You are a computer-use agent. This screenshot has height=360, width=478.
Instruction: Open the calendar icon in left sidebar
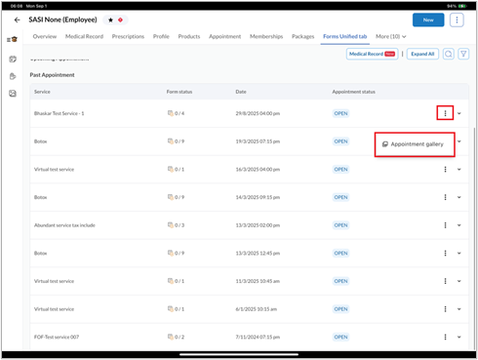[x=13, y=59]
